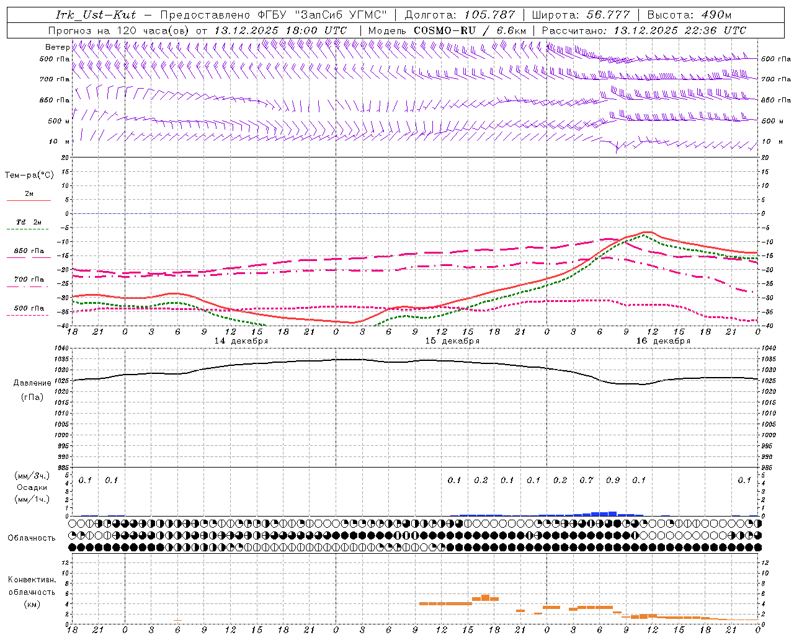Click the Ветер wind panel label
Screen dimensions: 794x635
[x=57, y=47]
